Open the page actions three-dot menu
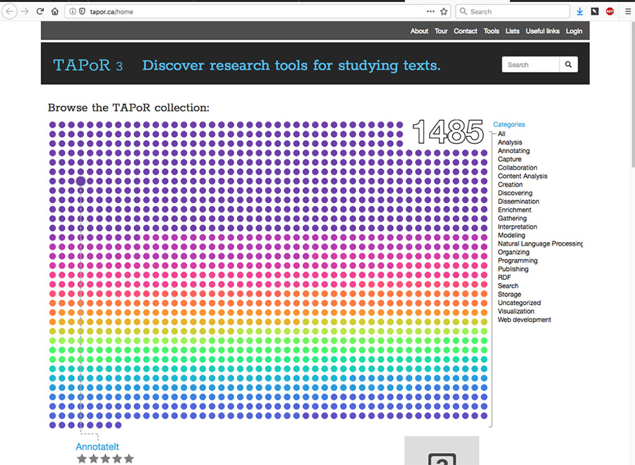The height and width of the screenshot is (465, 635). pyautogui.click(x=430, y=11)
